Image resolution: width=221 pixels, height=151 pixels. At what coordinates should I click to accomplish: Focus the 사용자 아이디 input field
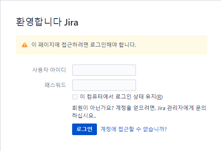tap(104, 70)
